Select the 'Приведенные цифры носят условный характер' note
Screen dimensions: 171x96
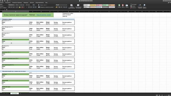click(x=68, y=15)
